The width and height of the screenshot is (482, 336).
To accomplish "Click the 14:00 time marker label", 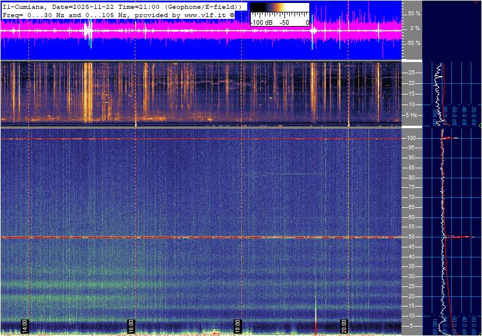I will (25, 327).
